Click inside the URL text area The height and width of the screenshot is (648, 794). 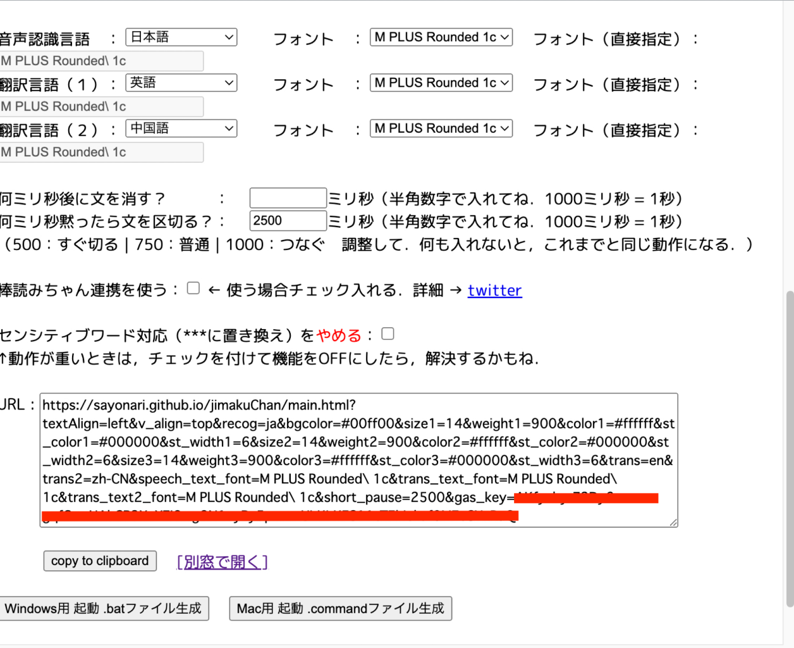tap(358, 459)
